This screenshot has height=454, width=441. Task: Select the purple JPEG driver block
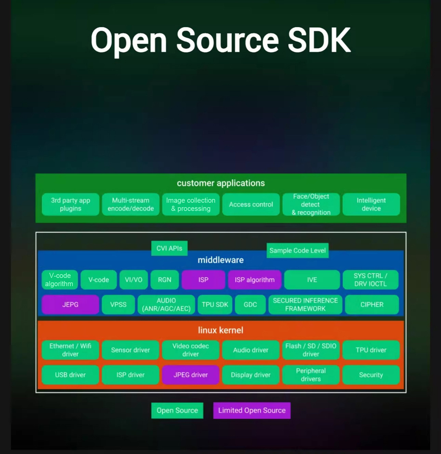(x=190, y=375)
